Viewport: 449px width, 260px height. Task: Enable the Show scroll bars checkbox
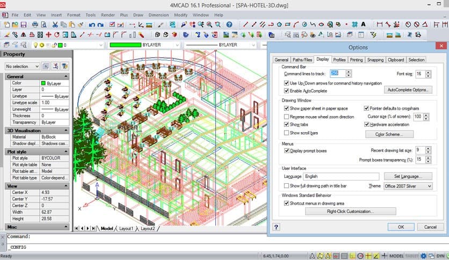286,133
